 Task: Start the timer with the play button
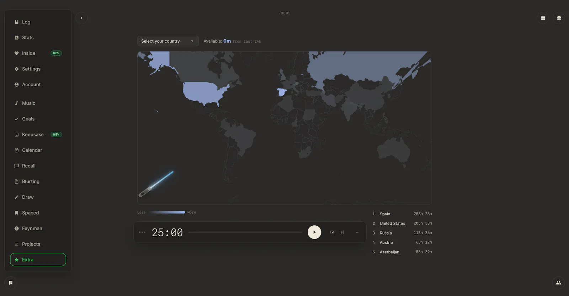(x=314, y=232)
